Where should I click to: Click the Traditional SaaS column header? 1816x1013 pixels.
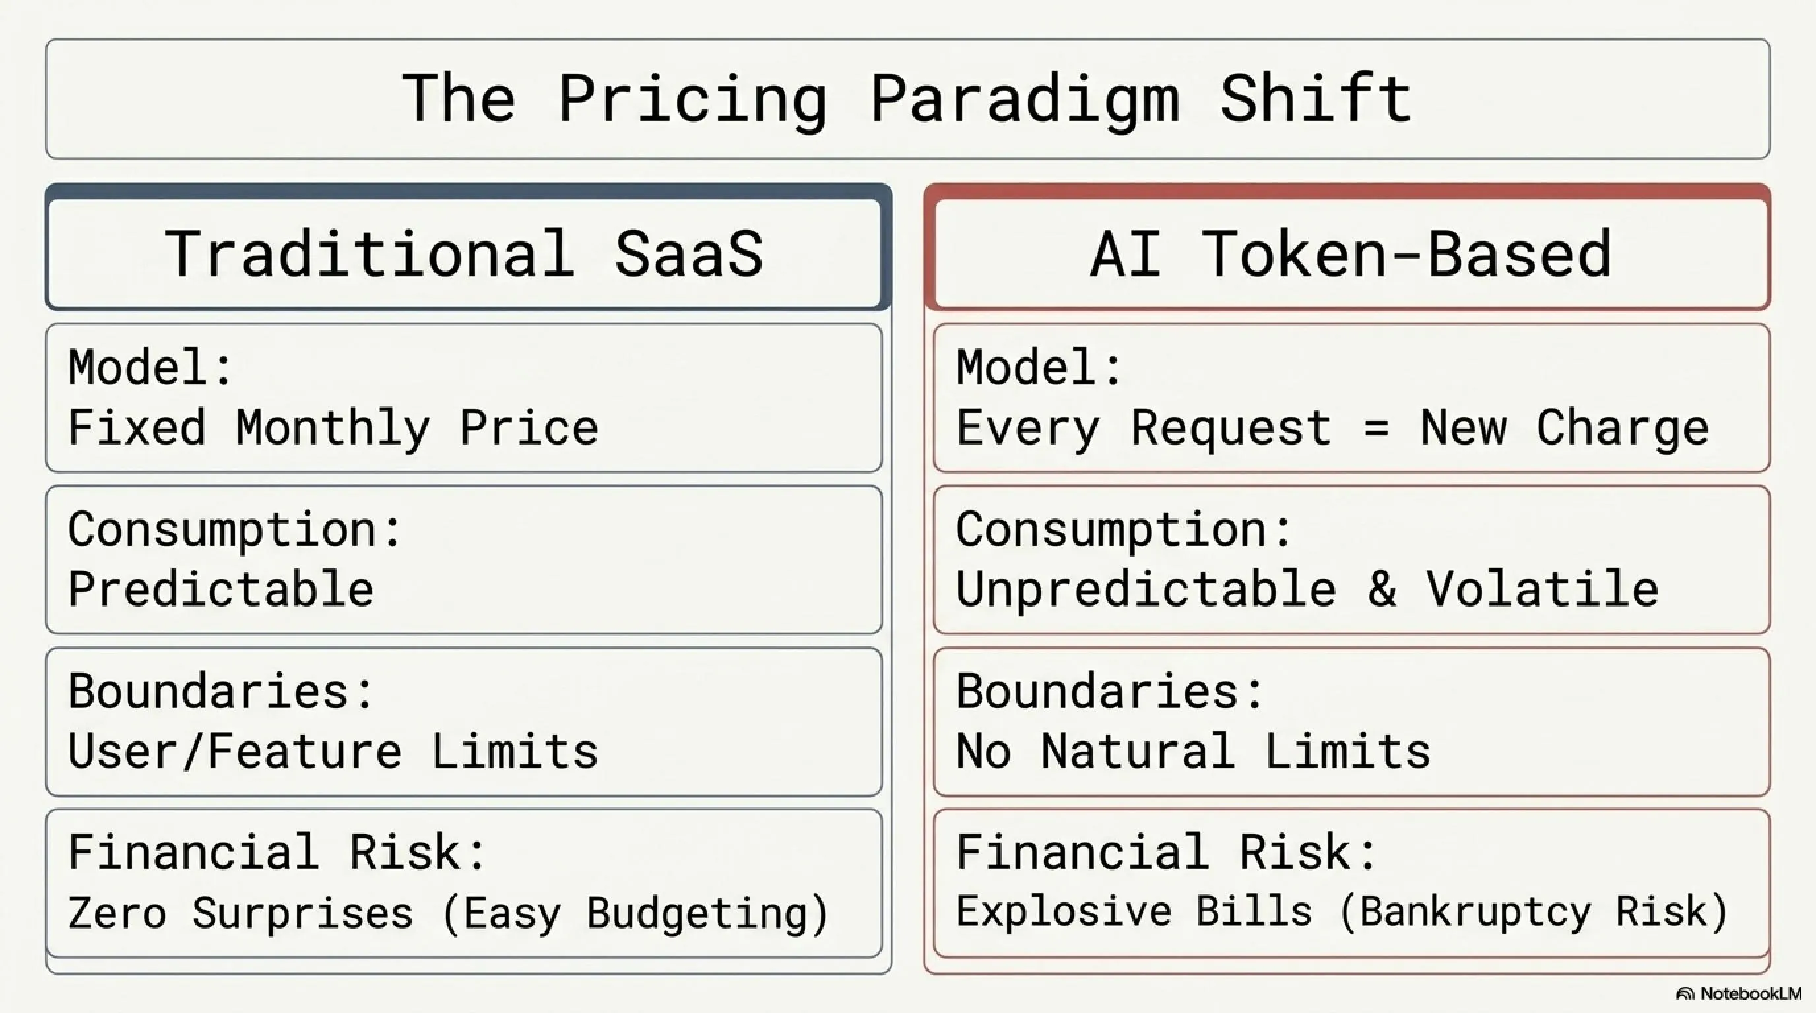coord(465,254)
